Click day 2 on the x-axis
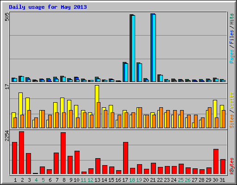The width and height of the screenshot is (237, 185). (x=22, y=180)
